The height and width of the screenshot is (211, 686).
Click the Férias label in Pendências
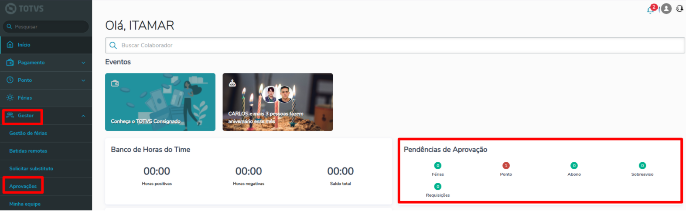pyautogui.click(x=438, y=174)
